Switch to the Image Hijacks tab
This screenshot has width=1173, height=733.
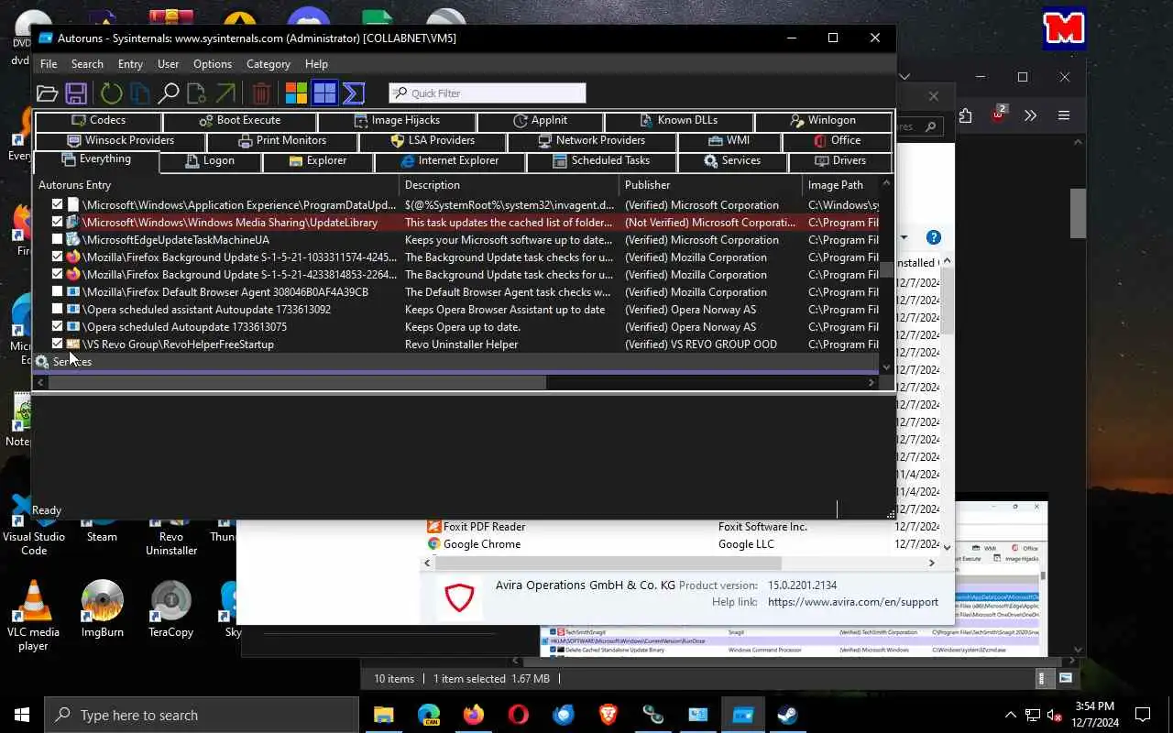tap(397, 121)
